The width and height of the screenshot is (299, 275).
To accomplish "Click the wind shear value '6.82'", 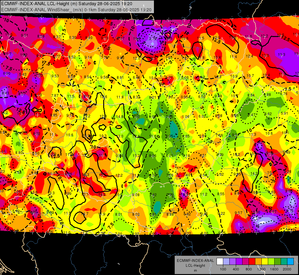I will coord(187,214).
